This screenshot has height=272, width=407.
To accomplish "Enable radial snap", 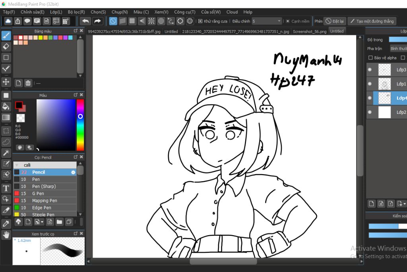I will click(x=151, y=21).
